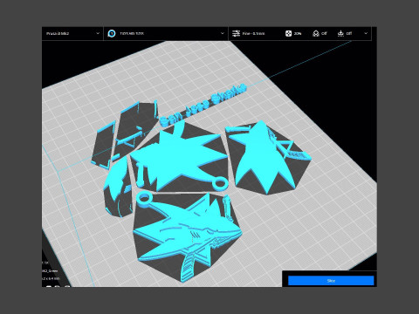Open the Prusa i3 Mk2 printer selector
This screenshot has height=314, width=419.
72,33
